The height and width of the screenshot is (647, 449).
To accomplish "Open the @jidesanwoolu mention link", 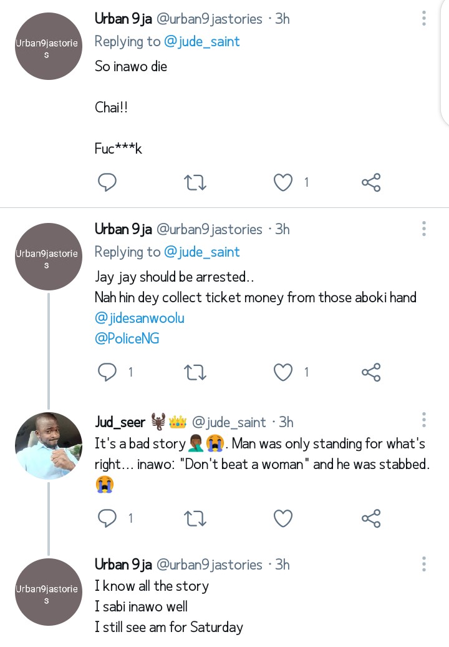I will 140,318.
